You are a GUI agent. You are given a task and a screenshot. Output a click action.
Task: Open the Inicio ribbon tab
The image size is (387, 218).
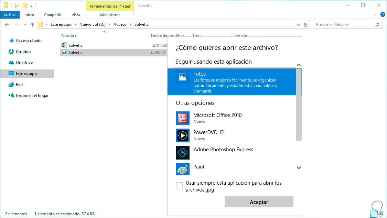pyautogui.click(x=29, y=15)
